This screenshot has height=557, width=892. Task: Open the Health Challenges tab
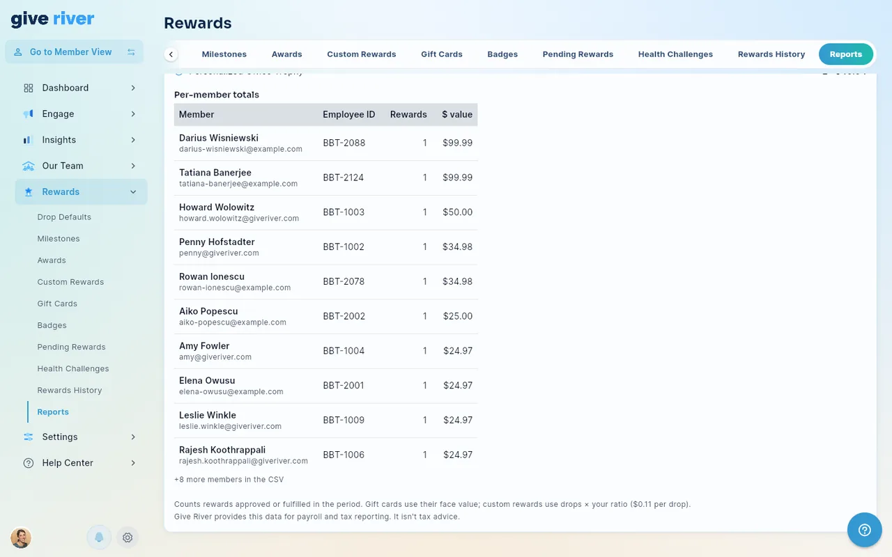676,54
